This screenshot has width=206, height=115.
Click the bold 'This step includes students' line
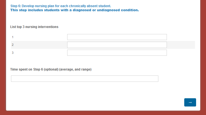click(x=74, y=10)
